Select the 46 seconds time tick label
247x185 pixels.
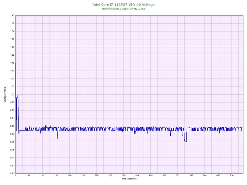click(x=29, y=175)
